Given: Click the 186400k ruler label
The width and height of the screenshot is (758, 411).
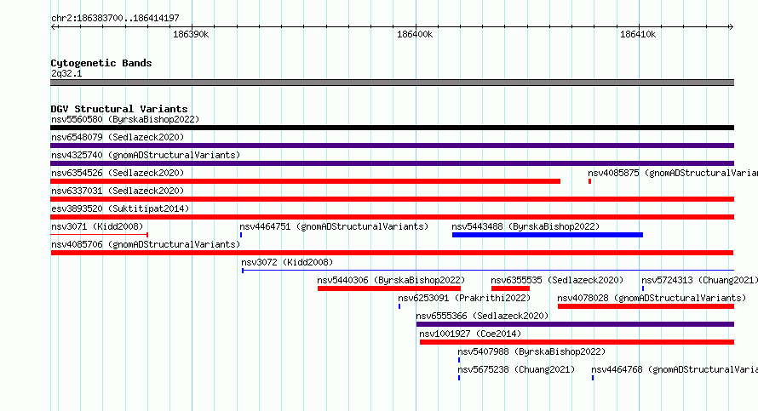Looking at the screenshot, I should click(x=415, y=35).
